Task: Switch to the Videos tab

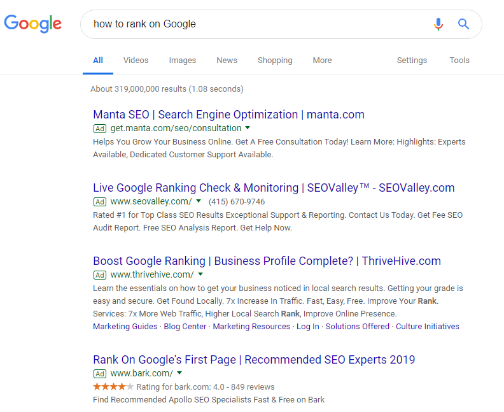Action: [136, 60]
